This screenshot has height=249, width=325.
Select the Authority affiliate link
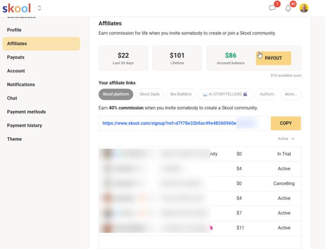coord(267,94)
